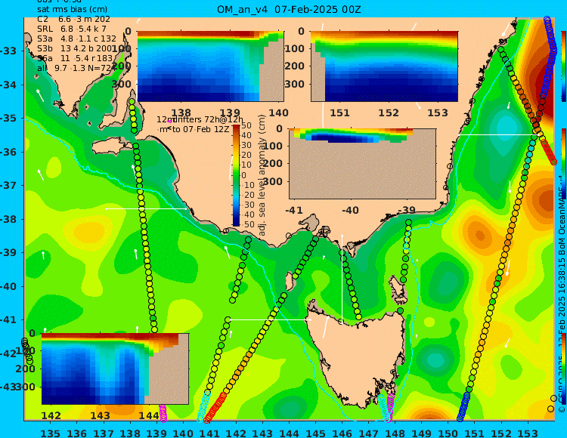Click the C2 6.6 3 m 202 statistics row
The image size is (567, 438).
click(73, 19)
